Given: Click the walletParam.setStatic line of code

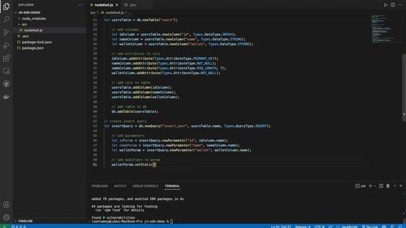Looking at the screenshot, I should click(x=134, y=165).
